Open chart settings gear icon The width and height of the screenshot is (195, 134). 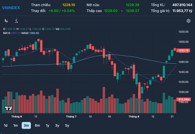click(188, 21)
